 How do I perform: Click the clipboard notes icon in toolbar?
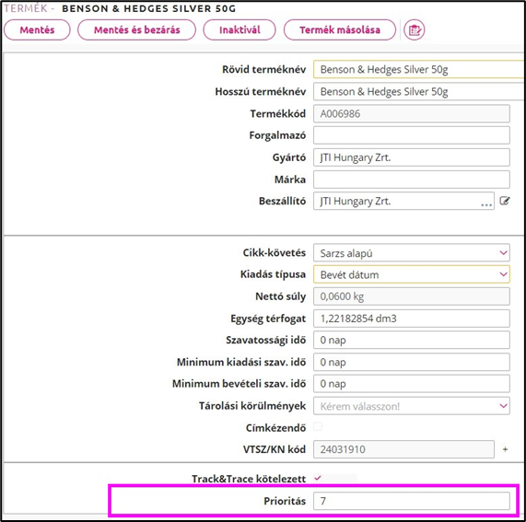(x=414, y=29)
